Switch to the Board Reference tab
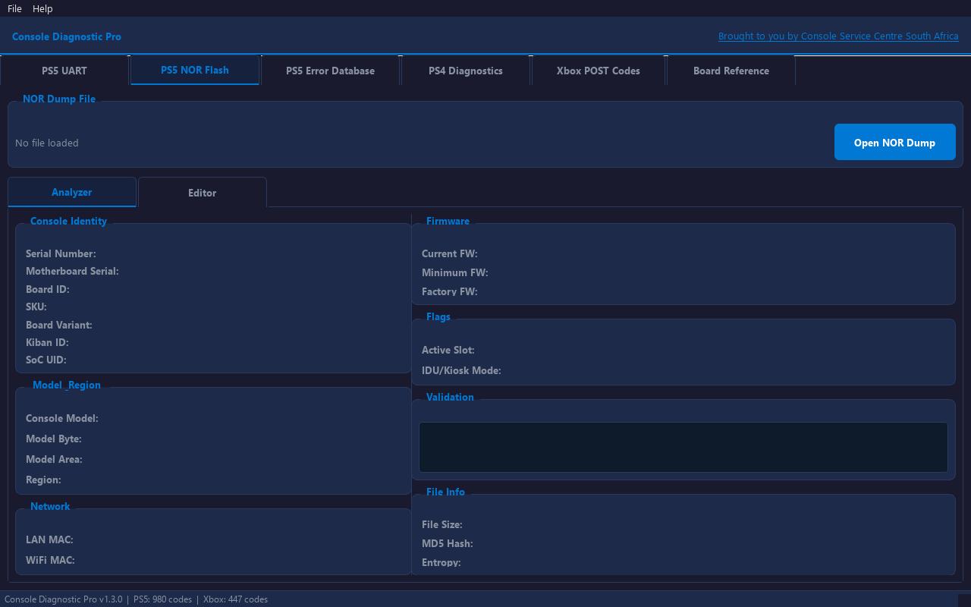Screen dimensions: 971x607 (x=731, y=71)
